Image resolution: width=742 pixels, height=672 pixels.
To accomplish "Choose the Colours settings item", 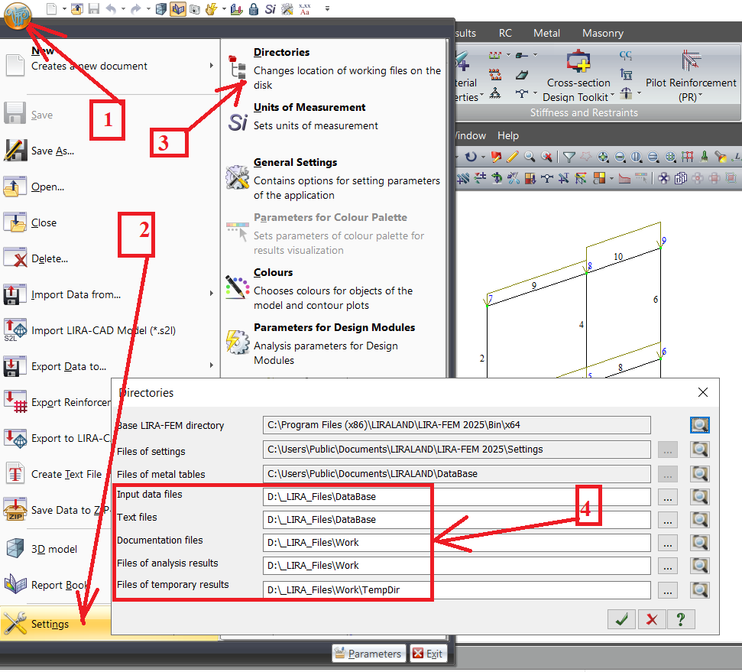I will [x=273, y=272].
